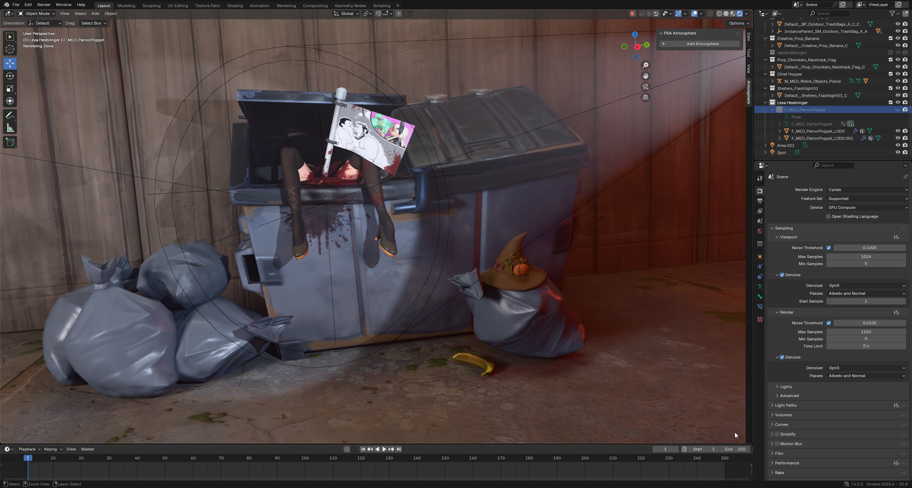Switch to the Shading workspace tab
This screenshot has width=912, height=488.
(x=235, y=6)
